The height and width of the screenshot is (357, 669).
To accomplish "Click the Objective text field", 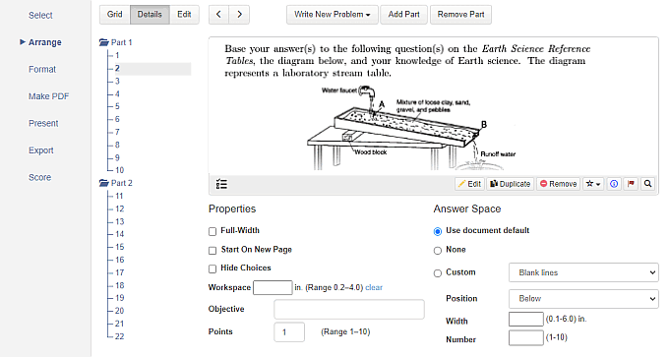I will click(349, 309).
